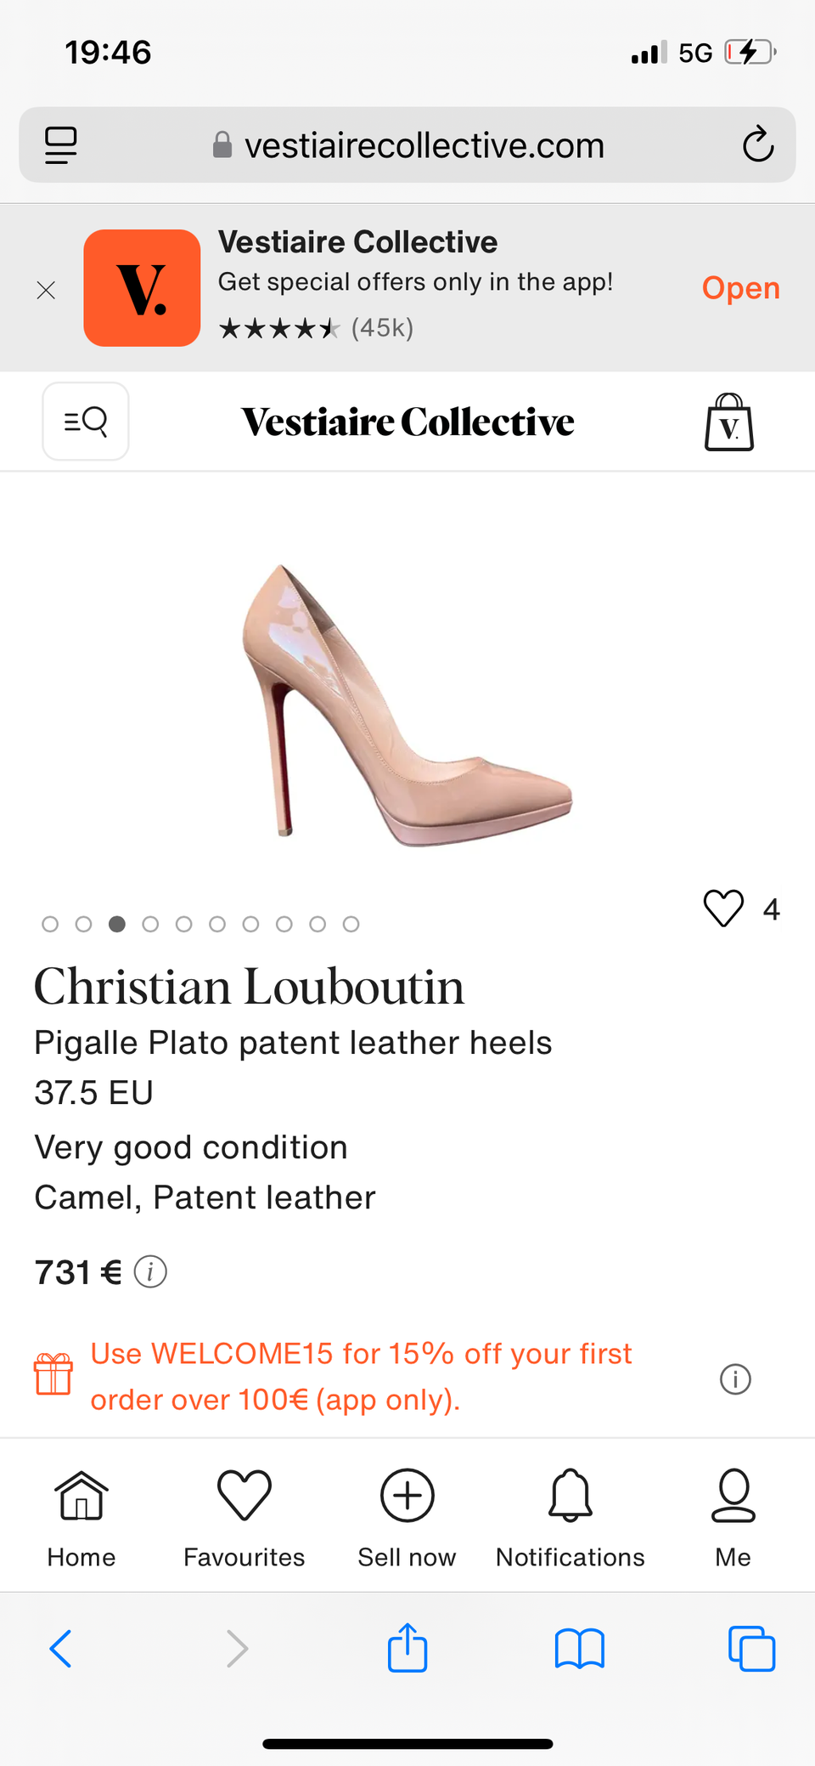This screenshot has width=815, height=1766.
Task: Tap the Christian Louboutin heel photo
Action: pos(407,705)
